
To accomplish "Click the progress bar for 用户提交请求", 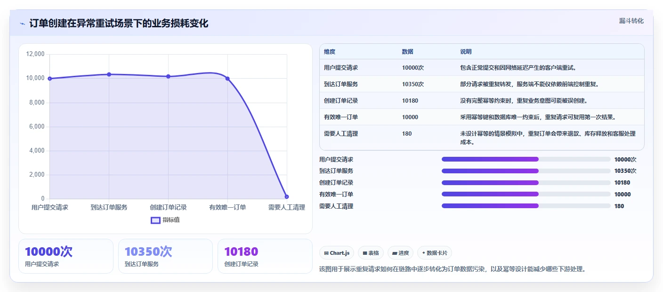I will pyautogui.click(x=526, y=159).
